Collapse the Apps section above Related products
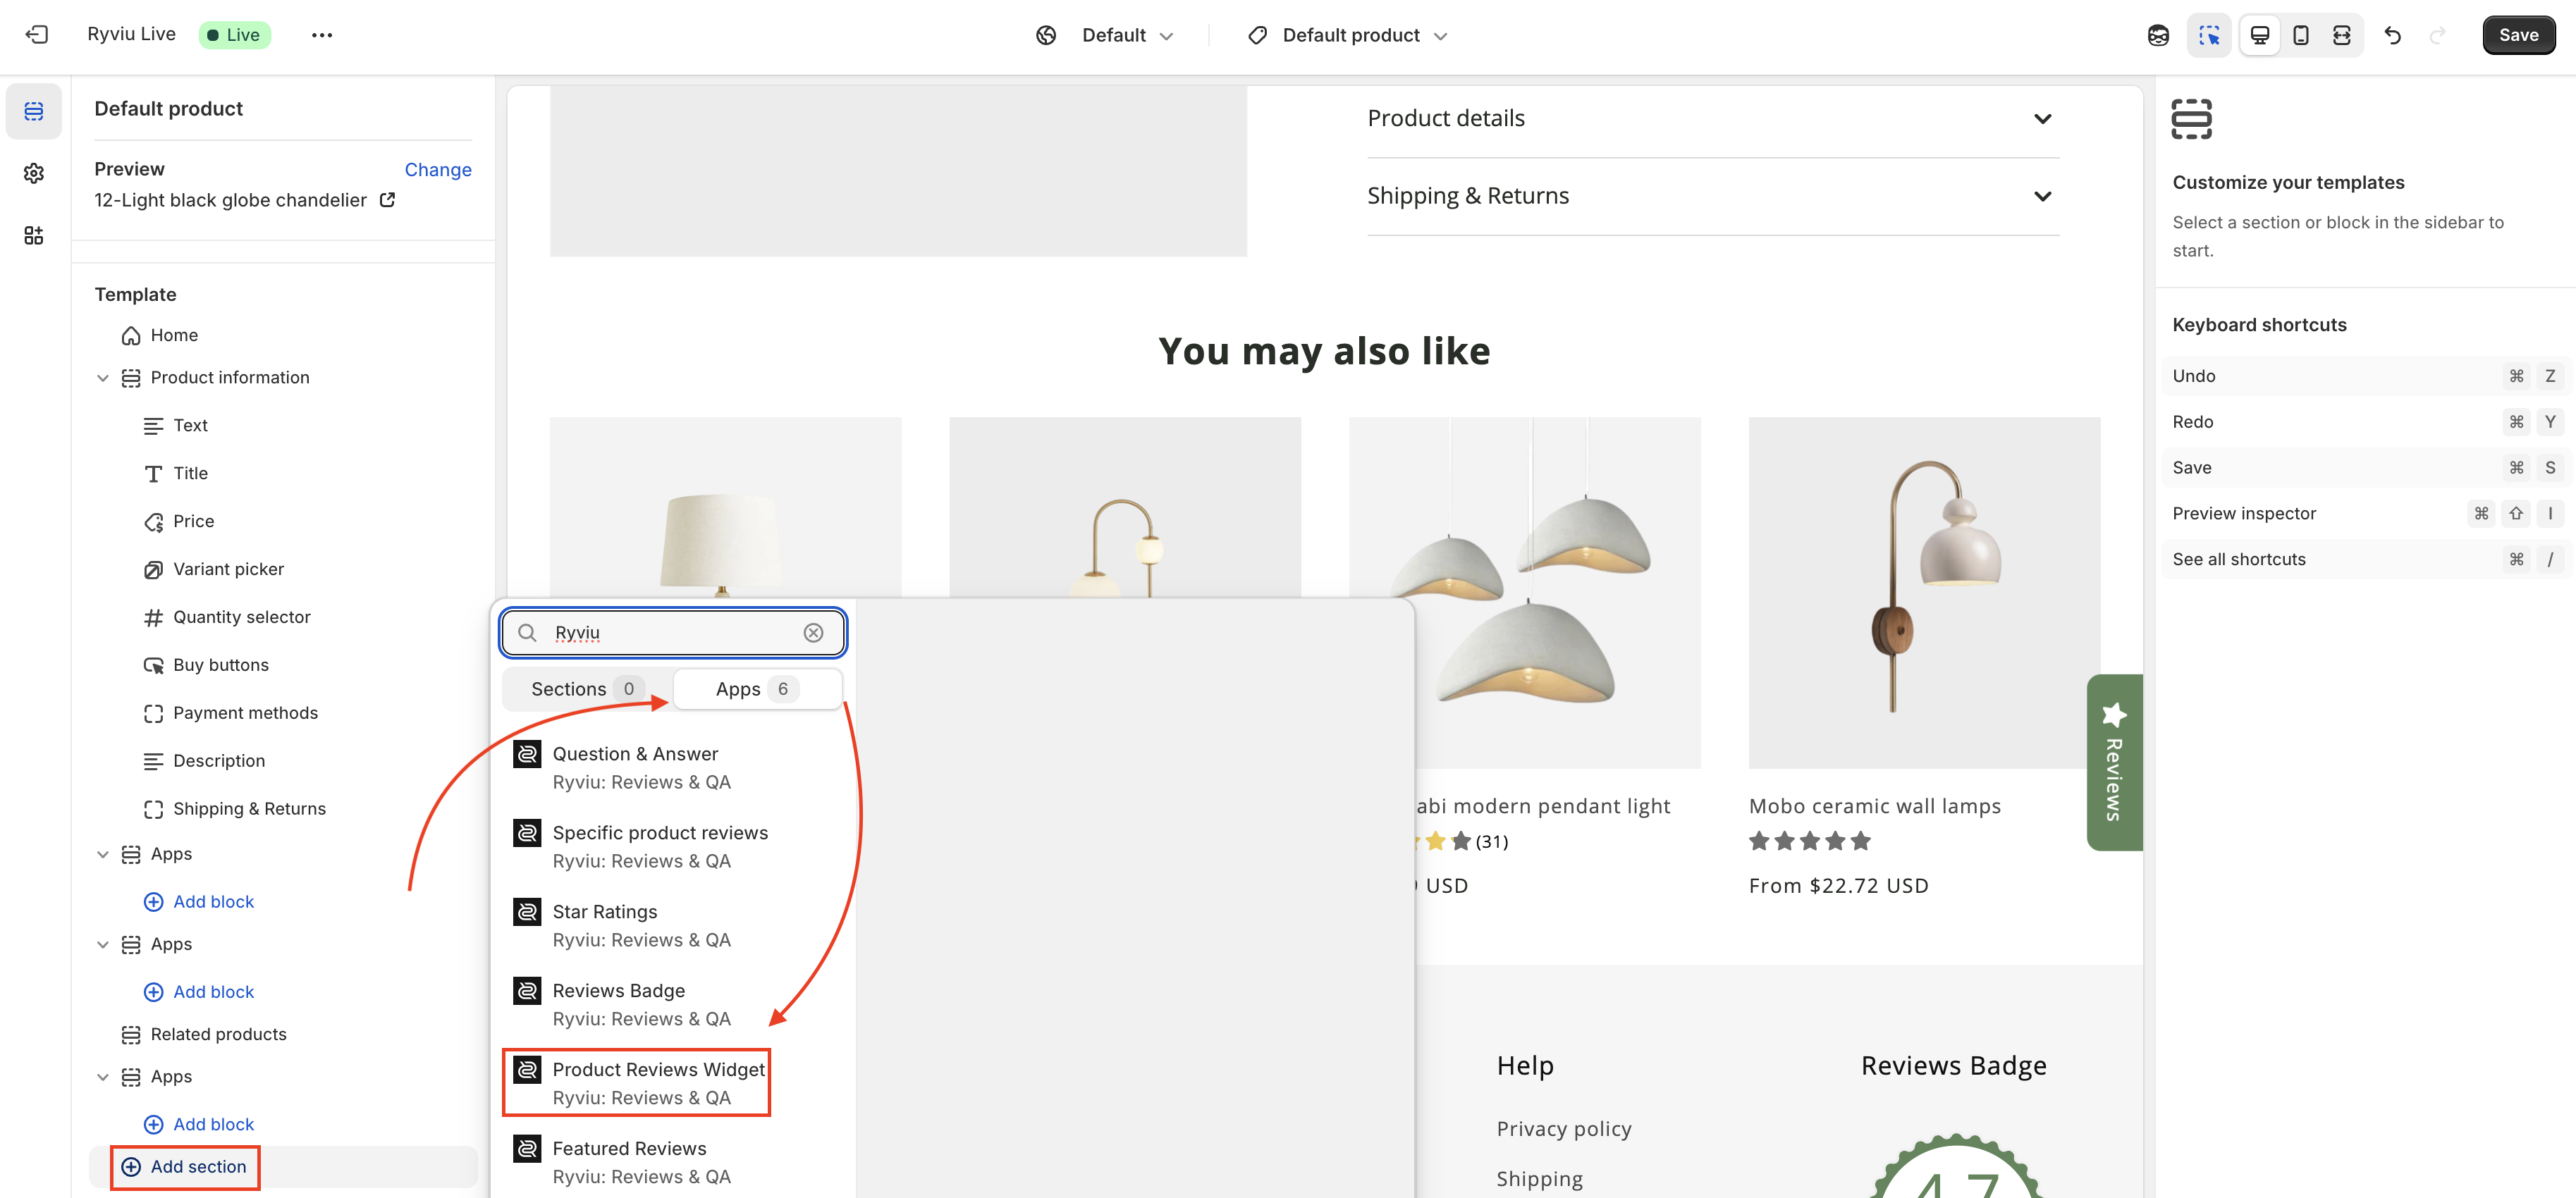This screenshot has width=2576, height=1198. click(x=102, y=945)
